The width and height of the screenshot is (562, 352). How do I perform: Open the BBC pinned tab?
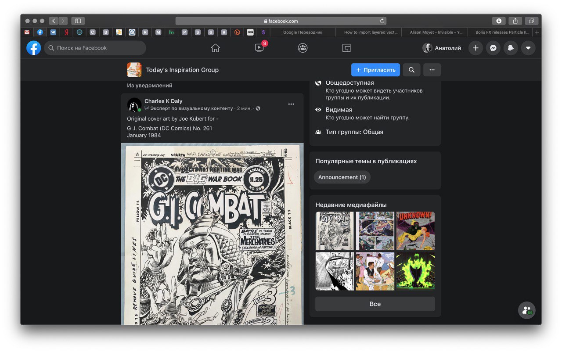pos(250,32)
